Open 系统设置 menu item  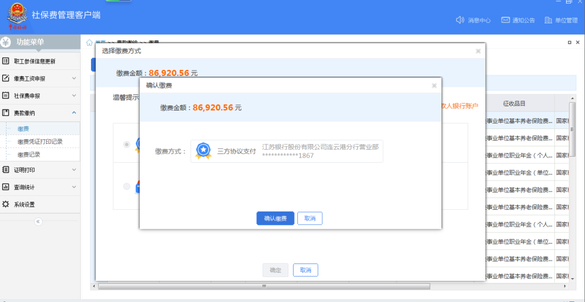pos(40,204)
